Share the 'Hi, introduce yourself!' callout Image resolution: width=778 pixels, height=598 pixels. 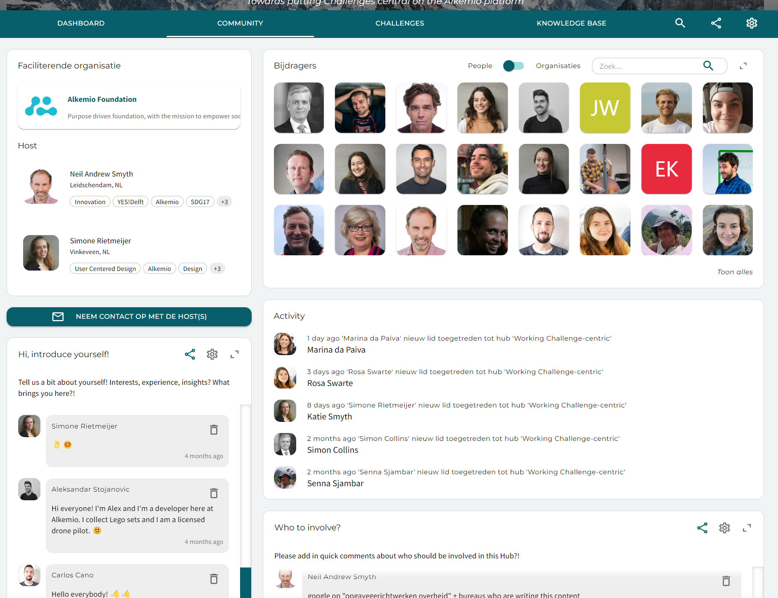click(190, 354)
